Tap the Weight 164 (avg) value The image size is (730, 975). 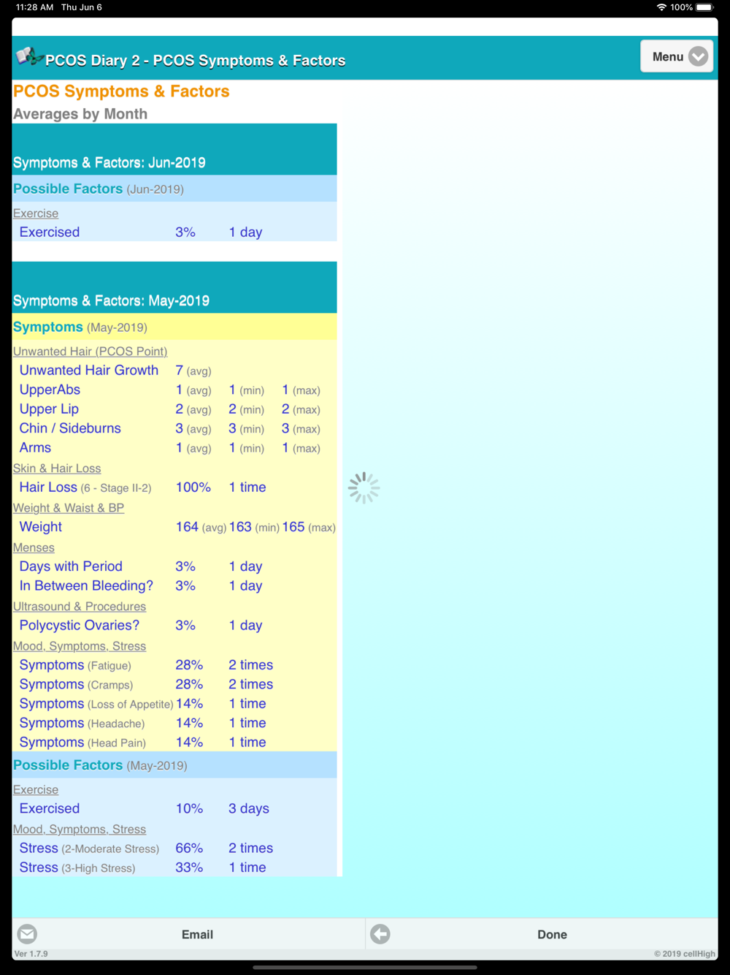coord(201,527)
